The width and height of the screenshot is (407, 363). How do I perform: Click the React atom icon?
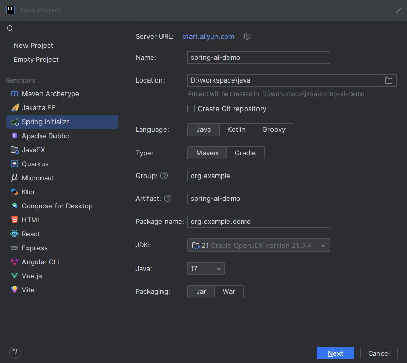tap(15, 234)
